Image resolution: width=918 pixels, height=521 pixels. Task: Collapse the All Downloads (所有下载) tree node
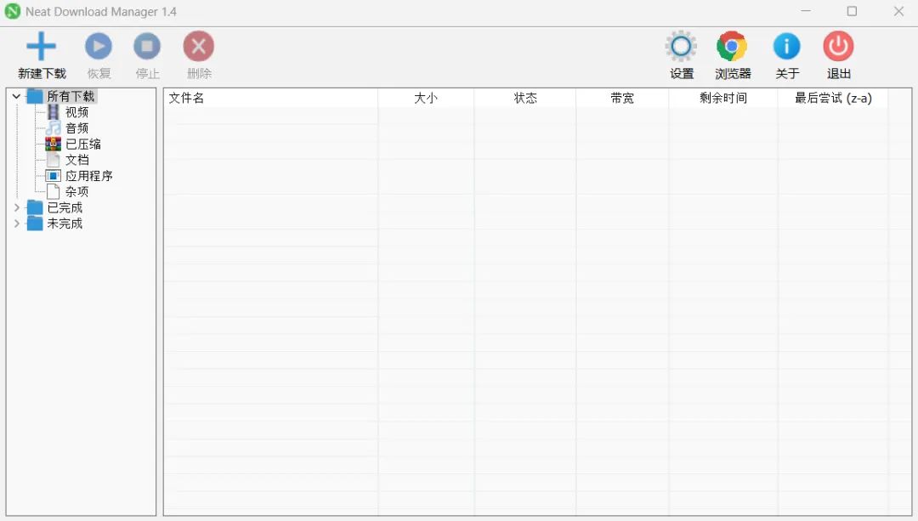(x=16, y=97)
